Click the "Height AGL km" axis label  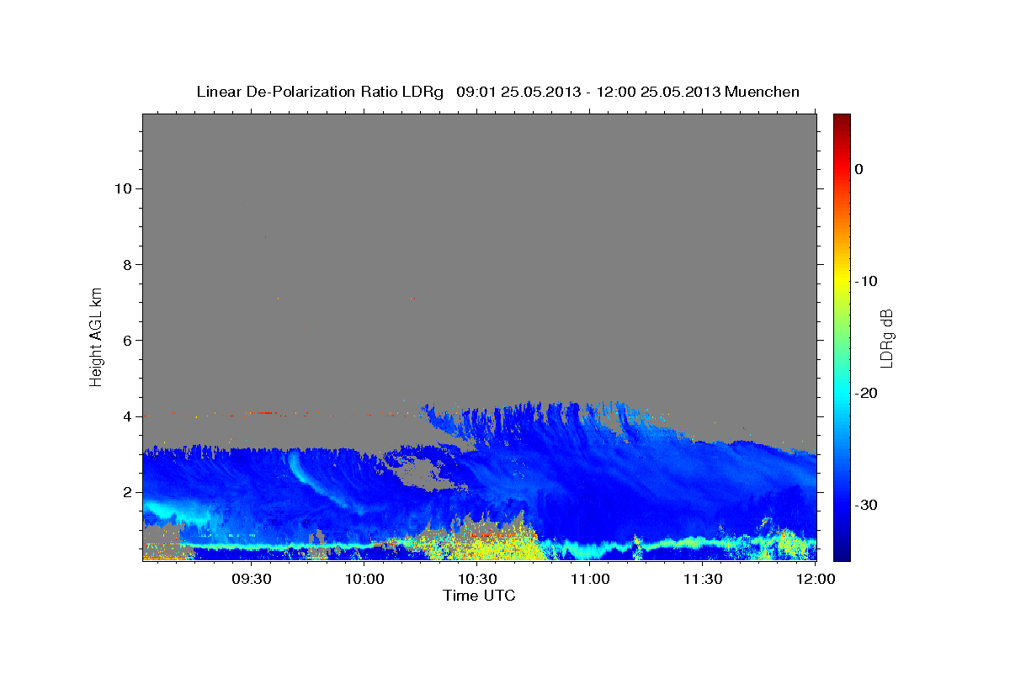point(96,336)
